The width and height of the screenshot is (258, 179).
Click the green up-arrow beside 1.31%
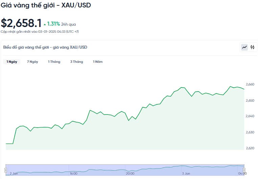tap(45, 24)
